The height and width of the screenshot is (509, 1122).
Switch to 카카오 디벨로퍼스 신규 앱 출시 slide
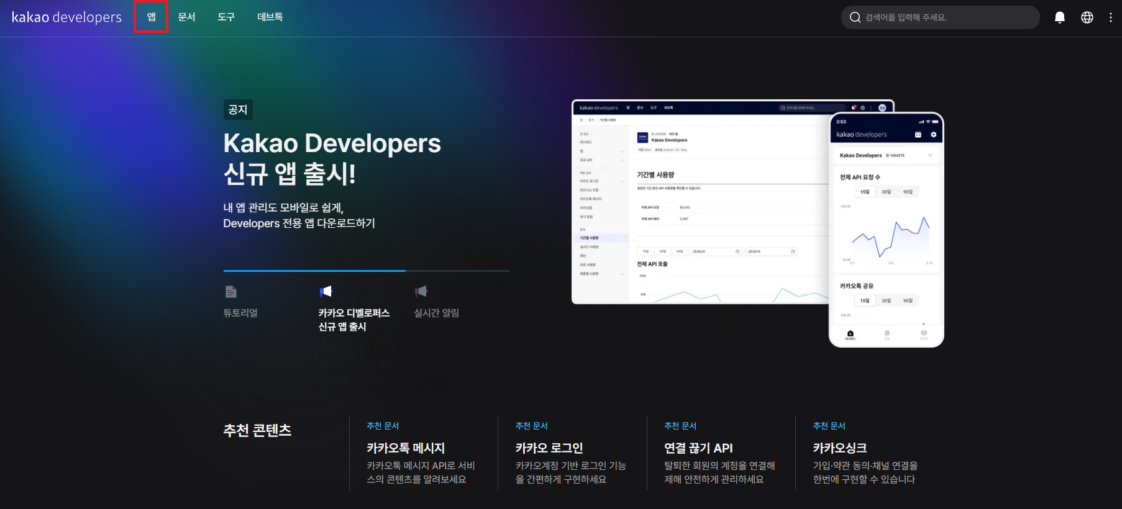pos(354,320)
